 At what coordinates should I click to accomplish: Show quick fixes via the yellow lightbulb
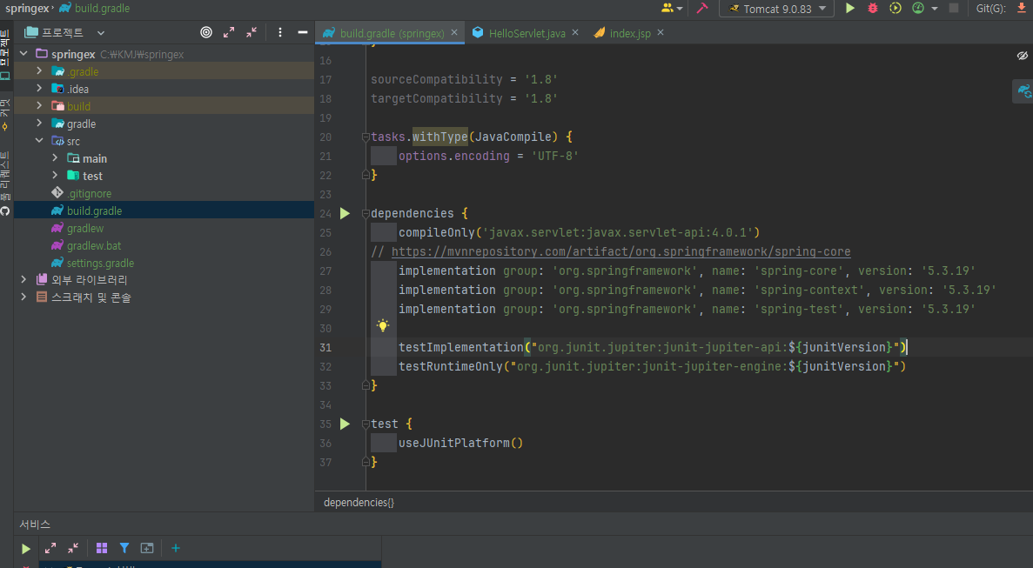pos(383,326)
